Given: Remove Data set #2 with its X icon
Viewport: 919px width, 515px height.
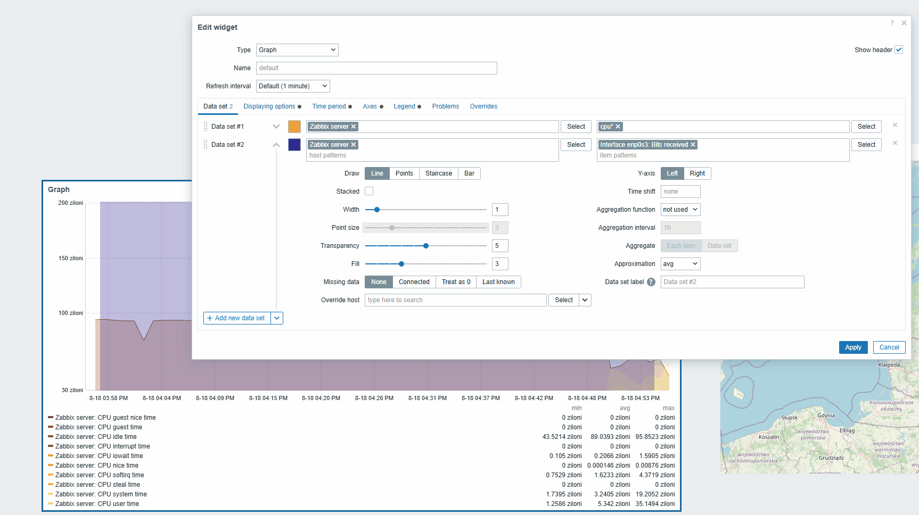Looking at the screenshot, I should tap(895, 143).
